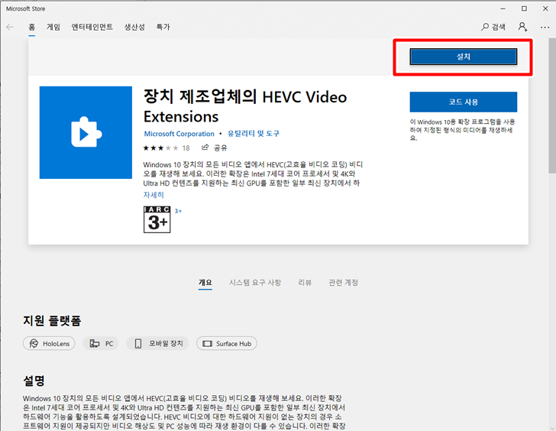Click the HEVC Video Extensions app tile icon

[x=86, y=132]
